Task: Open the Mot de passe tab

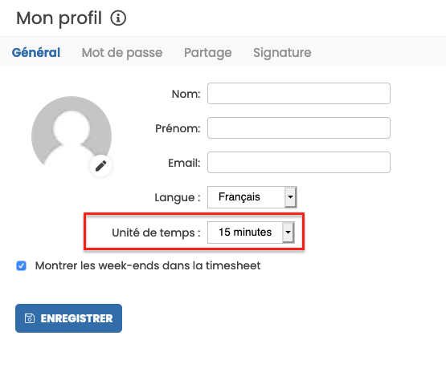Action: click(122, 53)
